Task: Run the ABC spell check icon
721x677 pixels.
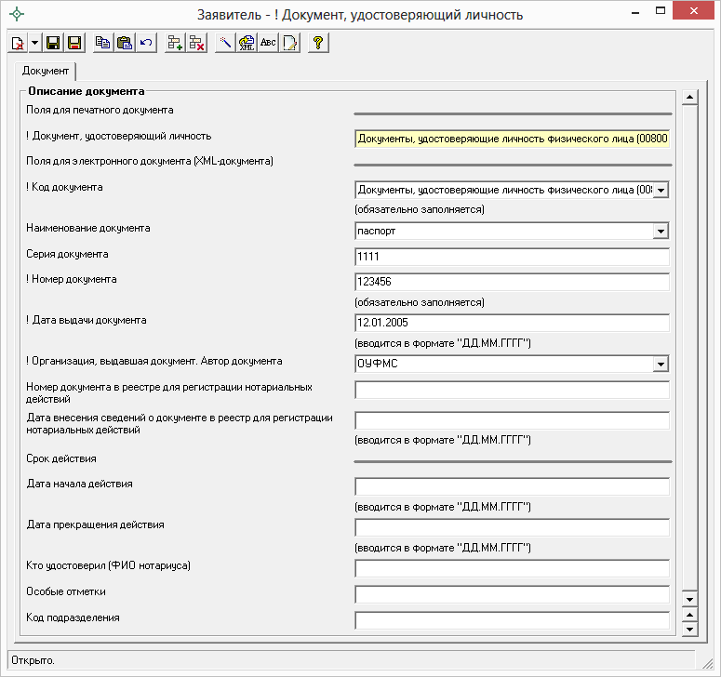Action: tap(268, 43)
